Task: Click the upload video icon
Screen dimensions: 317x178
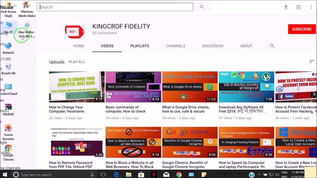Action: pos(286,7)
